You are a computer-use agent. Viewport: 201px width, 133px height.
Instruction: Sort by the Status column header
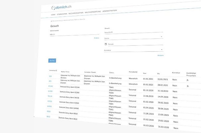(x=111, y=72)
